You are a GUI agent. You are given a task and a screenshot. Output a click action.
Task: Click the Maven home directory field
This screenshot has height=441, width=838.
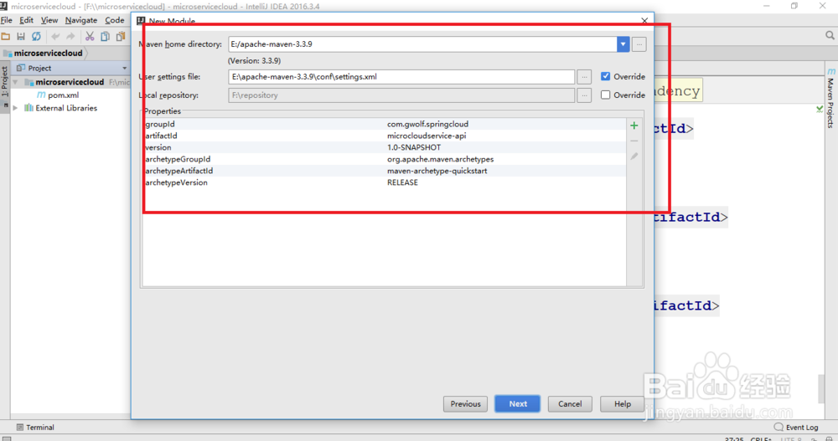pyautogui.click(x=422, y=44)
